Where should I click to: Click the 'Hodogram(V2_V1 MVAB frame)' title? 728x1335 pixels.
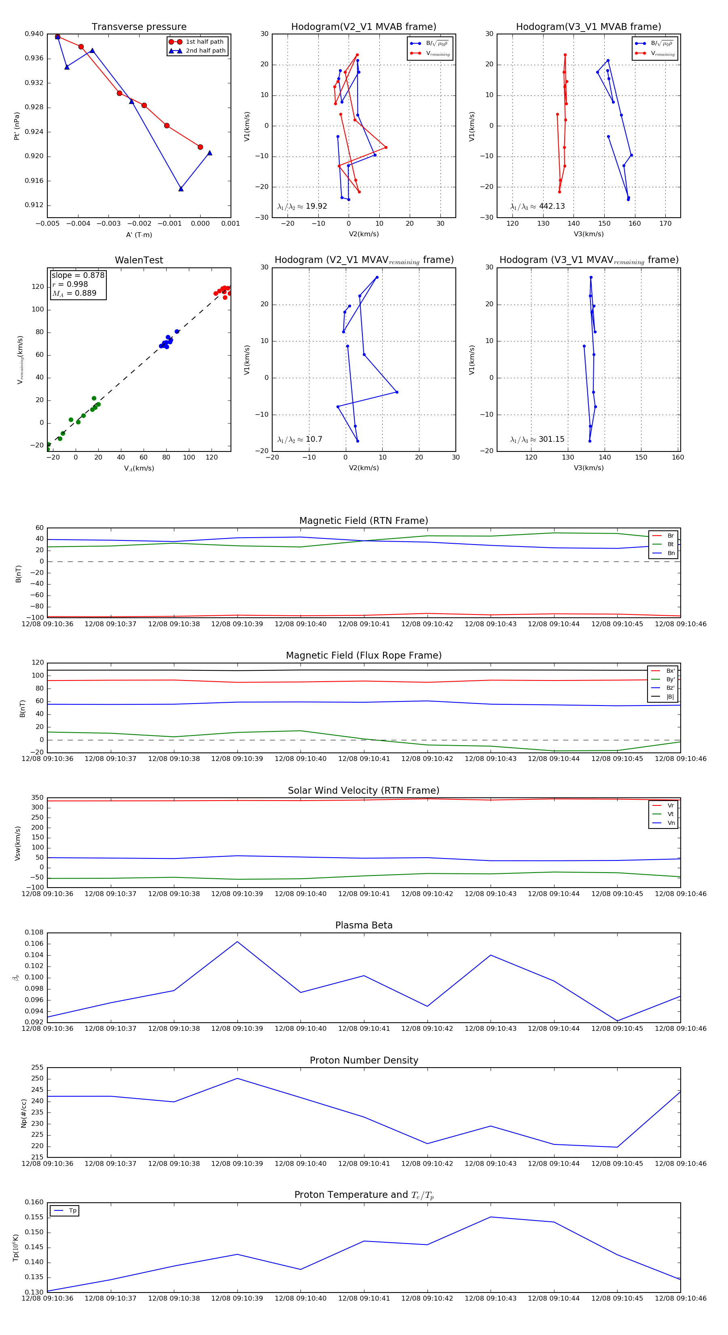click(364, 27)
